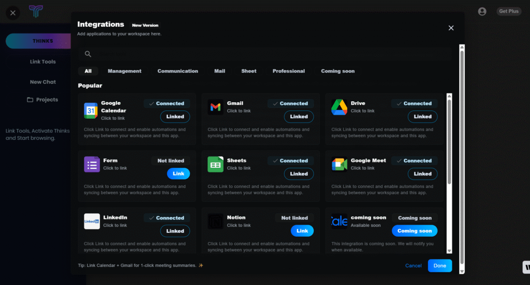Click the Google Calendar app icon
This screenshot has width=530, height=285.
(x=91, y=110)
